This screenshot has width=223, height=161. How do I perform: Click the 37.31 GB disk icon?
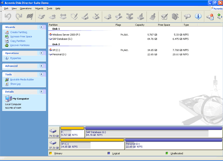(53, 143)
